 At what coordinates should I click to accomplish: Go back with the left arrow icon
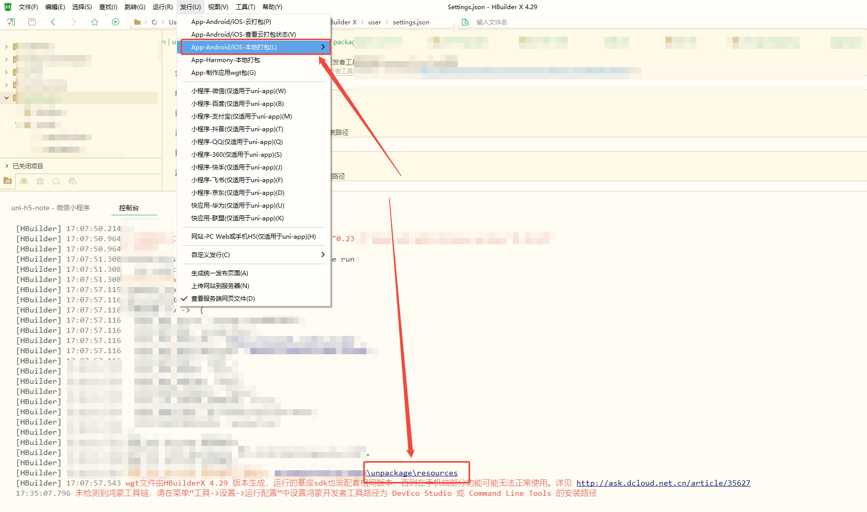pos(53,22)
